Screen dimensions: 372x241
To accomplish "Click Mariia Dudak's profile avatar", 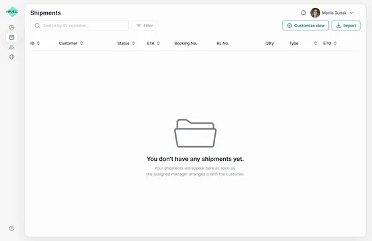I will tap(315, 13).
